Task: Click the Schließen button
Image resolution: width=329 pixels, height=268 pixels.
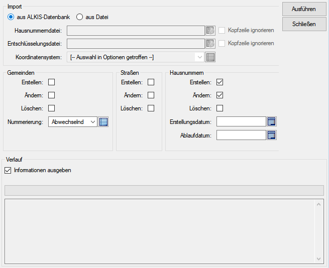Action: [x=303, y=24]
